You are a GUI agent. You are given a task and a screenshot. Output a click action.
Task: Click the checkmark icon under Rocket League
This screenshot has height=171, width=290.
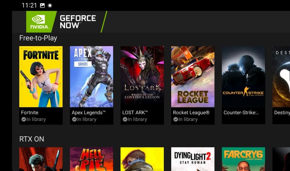click(x=176, y=120)
